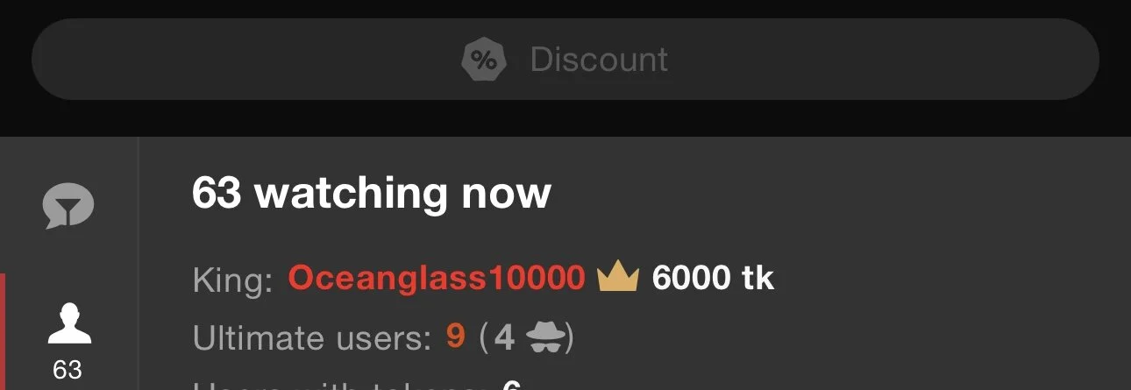Open the chat bubble tab in sidebar
1131x390 pixels.
[x=68, y=208]
